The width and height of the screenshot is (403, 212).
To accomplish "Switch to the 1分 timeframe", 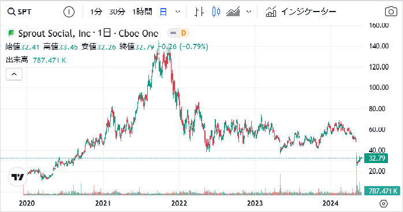I will (96, 12).
